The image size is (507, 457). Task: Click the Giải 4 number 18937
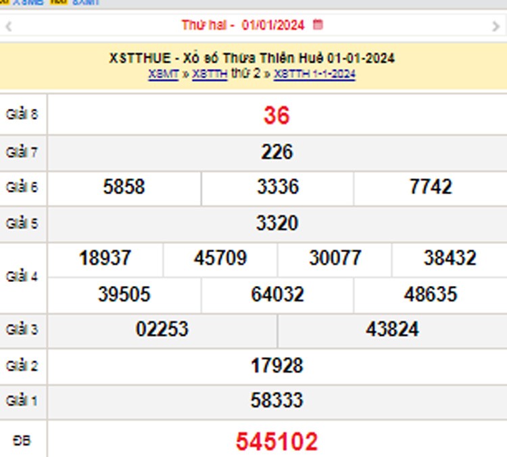point(105,258)
